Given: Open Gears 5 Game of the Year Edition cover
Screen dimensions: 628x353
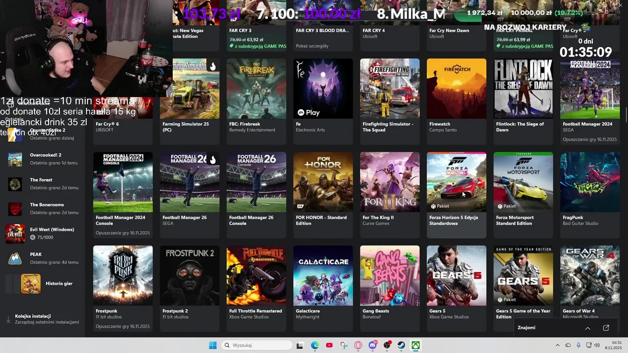Looking at the screenshot, I should 523,276.
